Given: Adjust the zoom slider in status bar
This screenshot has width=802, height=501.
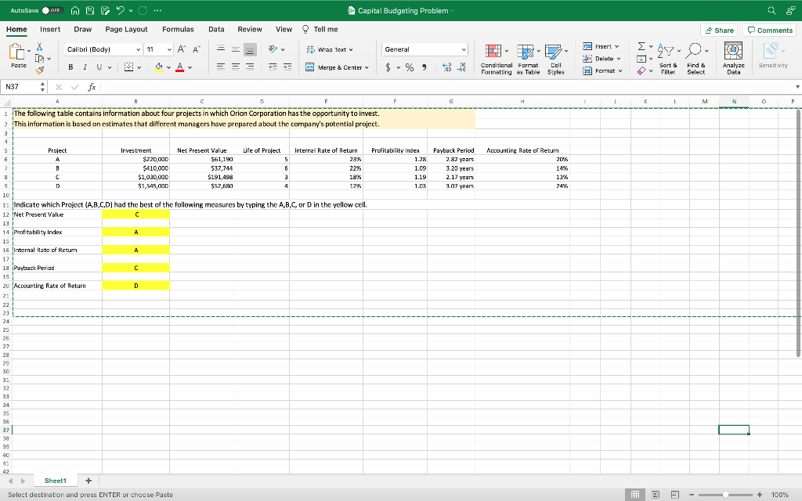Looking at the screenshot, I should point(725,495).
